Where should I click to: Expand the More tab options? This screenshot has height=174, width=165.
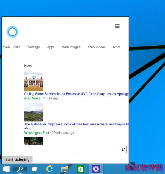[117, 47]
